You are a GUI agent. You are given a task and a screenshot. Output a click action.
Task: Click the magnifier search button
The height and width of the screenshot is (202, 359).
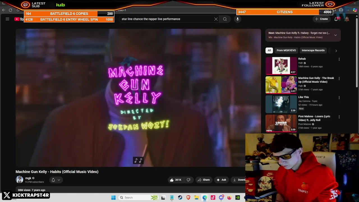[x=225, y=19]
